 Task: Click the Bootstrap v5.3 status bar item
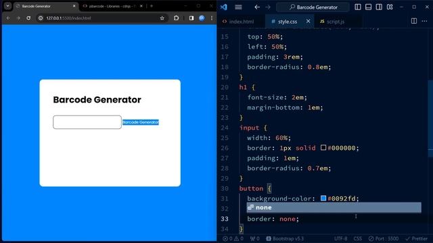[x=285, y=238]
